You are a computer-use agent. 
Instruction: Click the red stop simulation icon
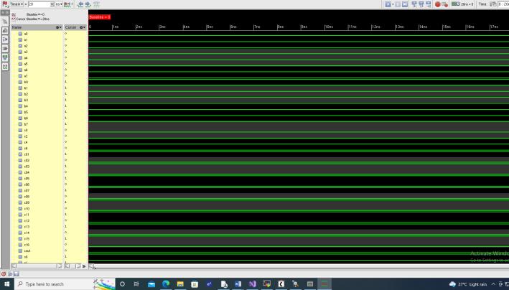click(x=438, y=4)
